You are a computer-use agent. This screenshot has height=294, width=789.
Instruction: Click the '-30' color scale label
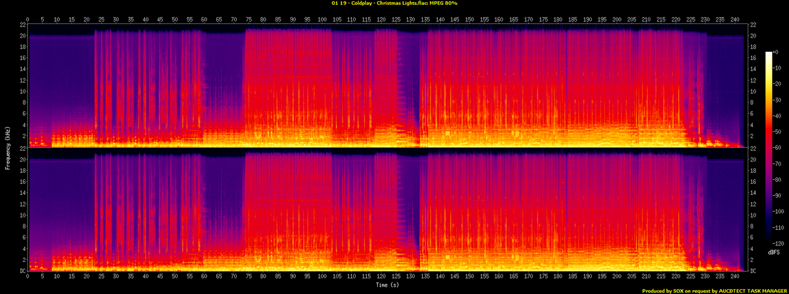pyautogui.click(x=778, y=100)
